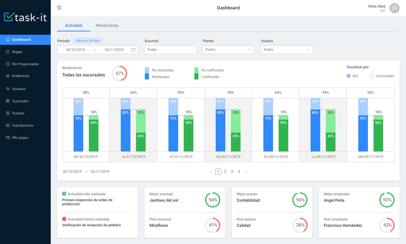Click the Usuarios people icon
This screenshot has height=244, width=406.
pos(8,89)
